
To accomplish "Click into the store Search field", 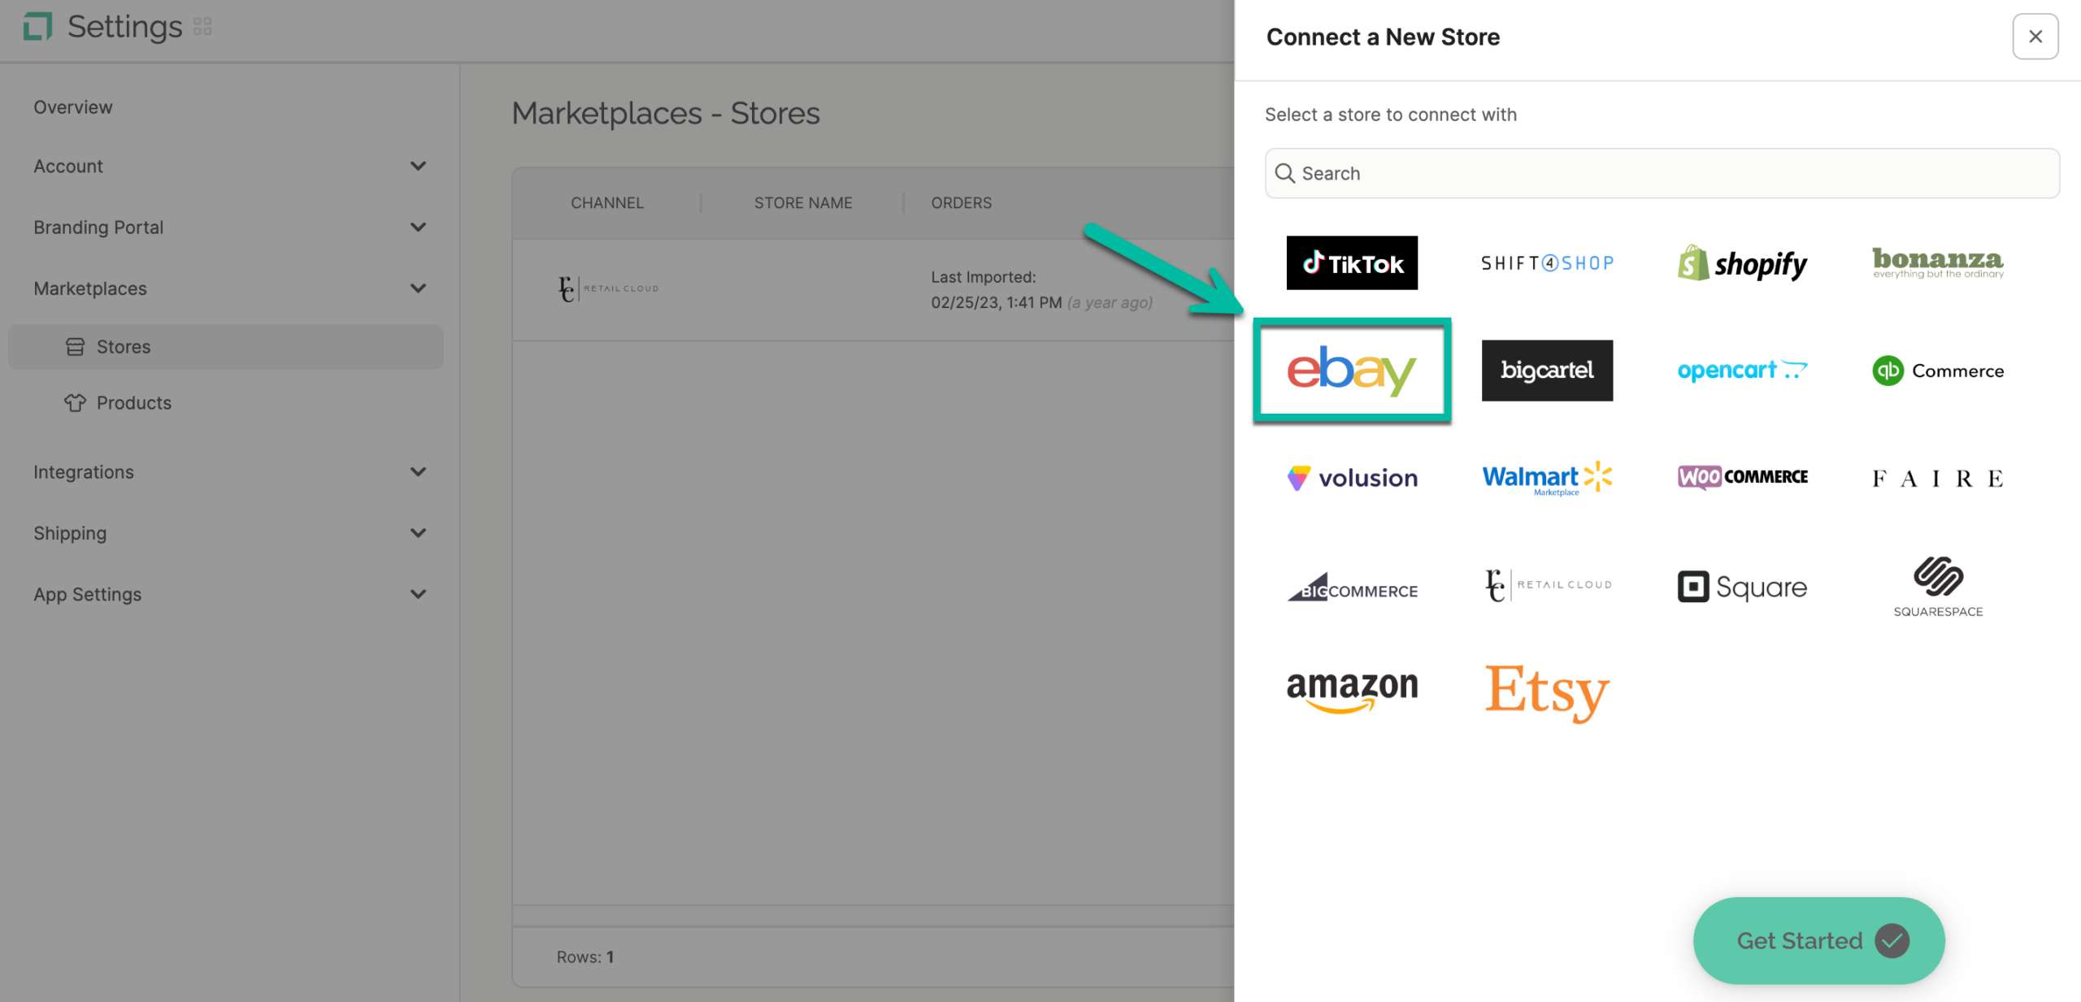I will 1662,173.
